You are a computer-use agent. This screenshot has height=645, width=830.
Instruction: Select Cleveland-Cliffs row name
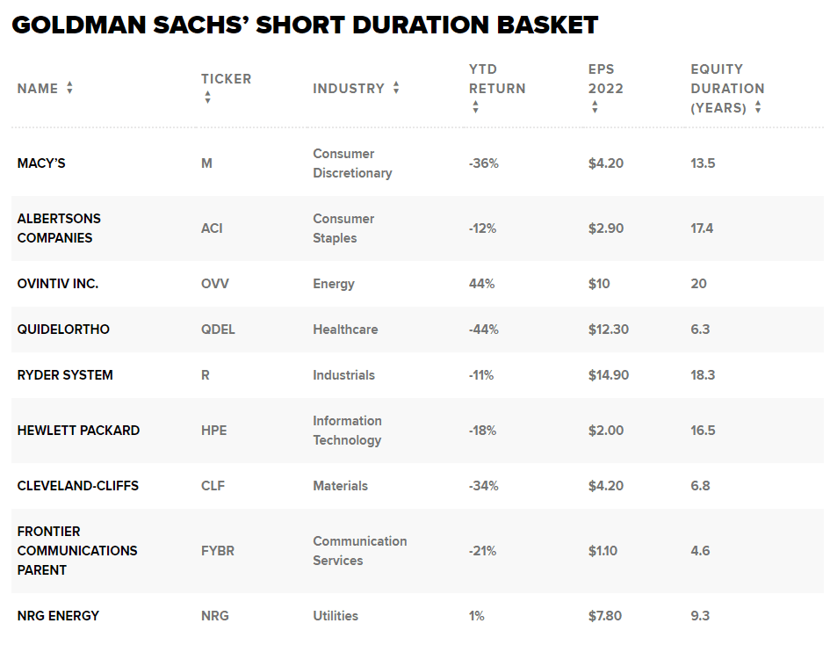(78, 486)
